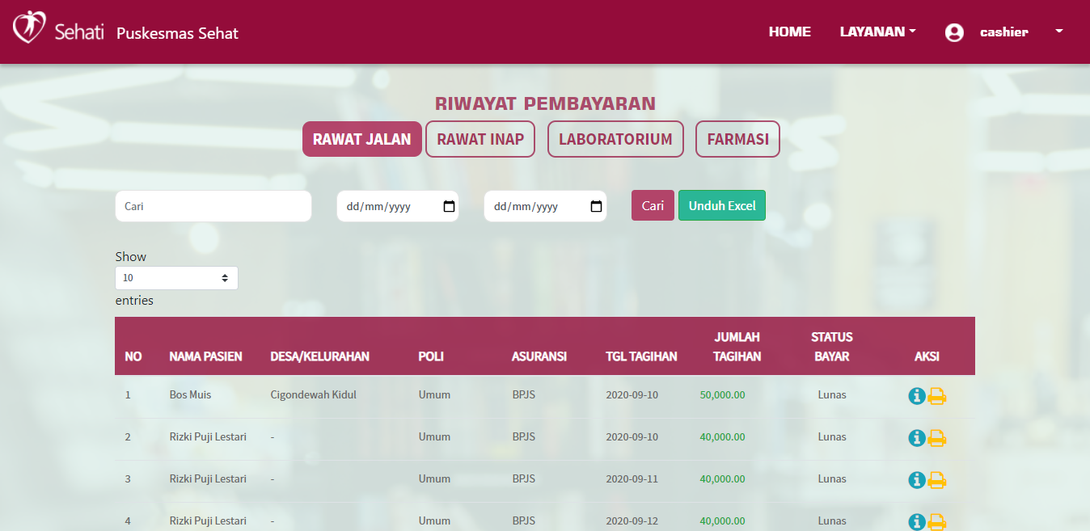Select the LABORATORIUM tab
This screenshot has height=531, width=1090.
pyautogui.click(x=615, y=139)
